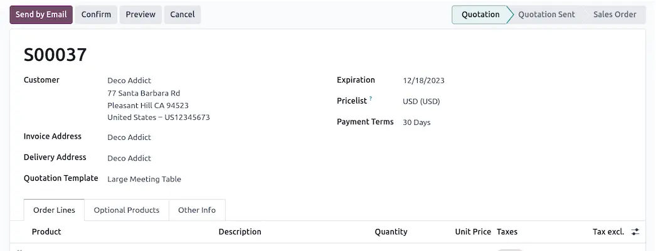Select Quotation Sent status stage
The width and height of the screenshot is (656, 251).
[x=546, y=14]
